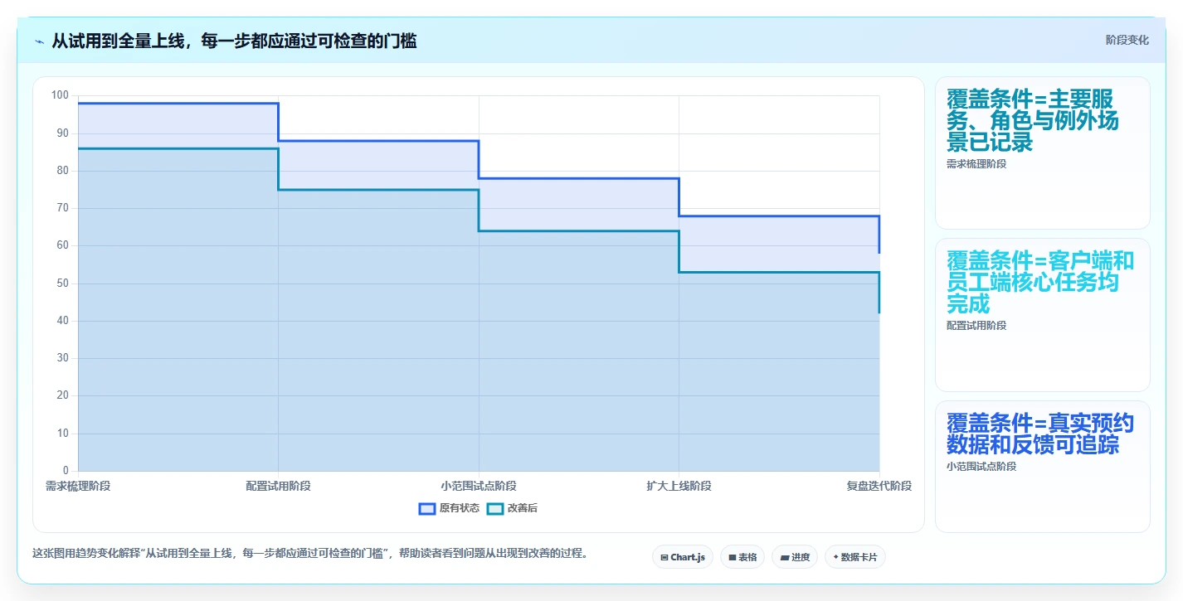Click 需求梳理阶段 caption in first card
1183x601 pixels.
click(976, 164)
